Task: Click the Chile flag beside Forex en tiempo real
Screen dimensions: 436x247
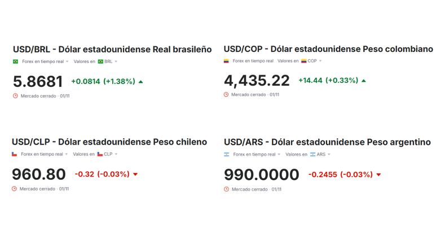Action: point(15,154)
